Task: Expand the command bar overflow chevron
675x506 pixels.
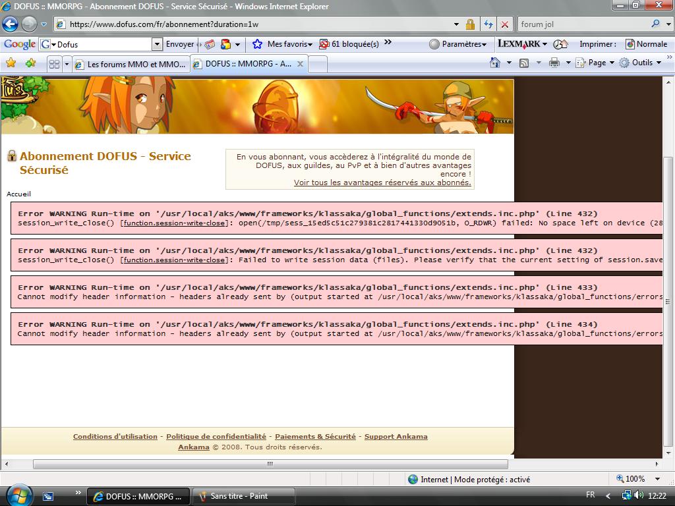Action: pyautogui.click(x=670, y=57)
